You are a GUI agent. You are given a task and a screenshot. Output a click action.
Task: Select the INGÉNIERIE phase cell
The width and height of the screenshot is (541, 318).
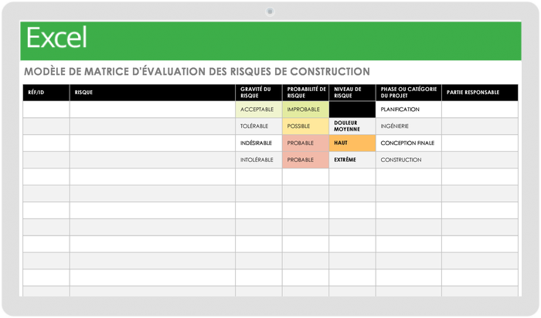[409, 126]
